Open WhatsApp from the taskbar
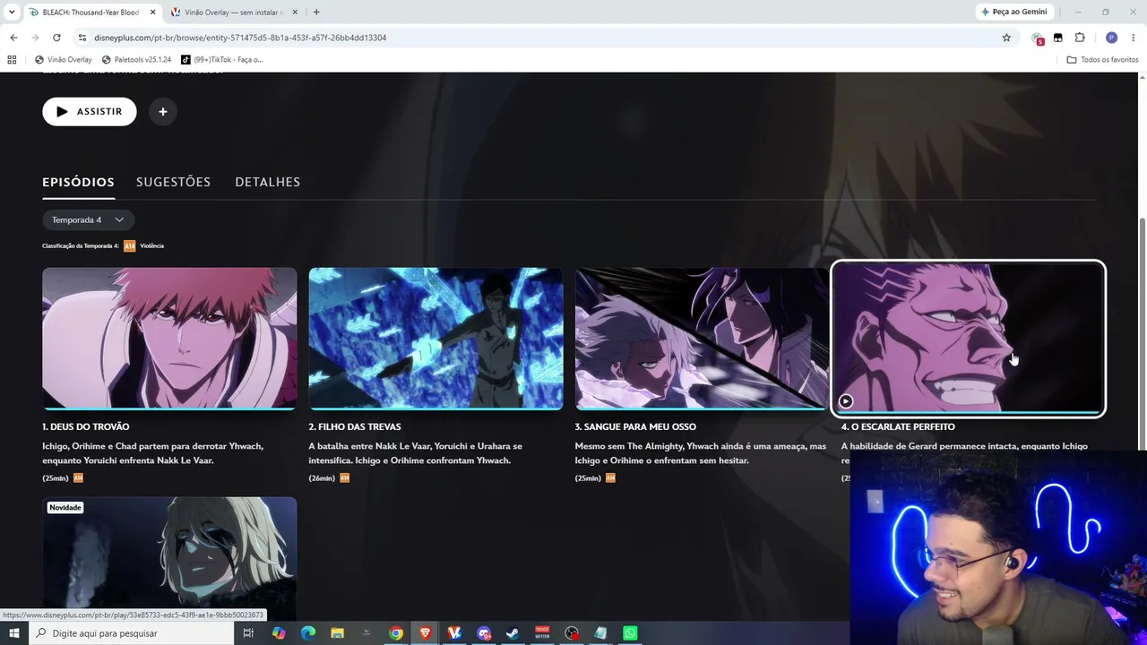 click(630, 633)
